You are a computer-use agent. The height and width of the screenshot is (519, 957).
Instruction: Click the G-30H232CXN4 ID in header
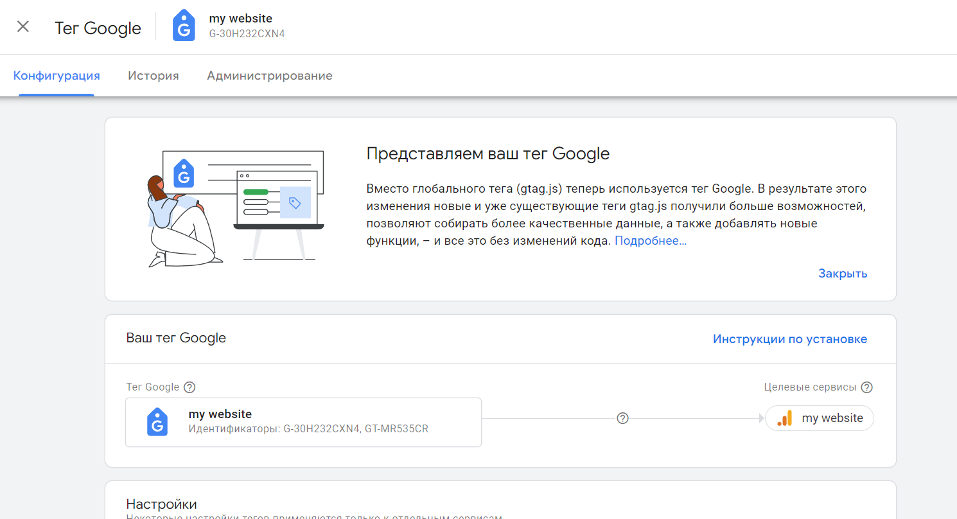247,34
